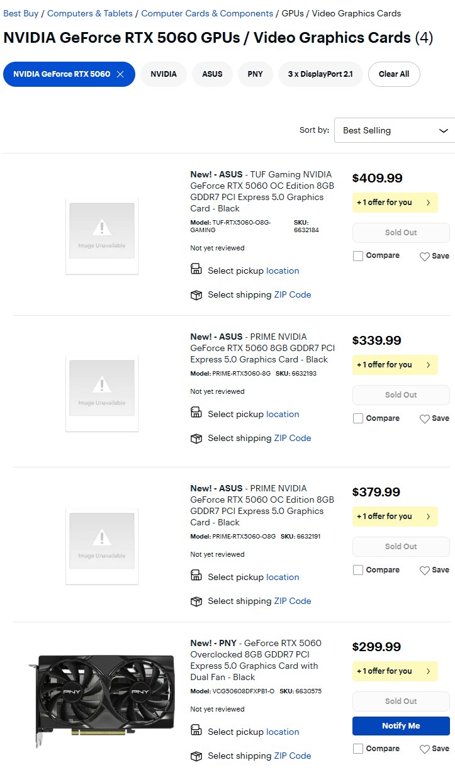
Task: Open Computer Cards & Components breadcrumb link
Action: [x=207, y=13]
